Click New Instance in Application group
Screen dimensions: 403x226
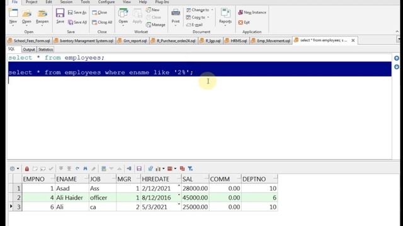252,13
